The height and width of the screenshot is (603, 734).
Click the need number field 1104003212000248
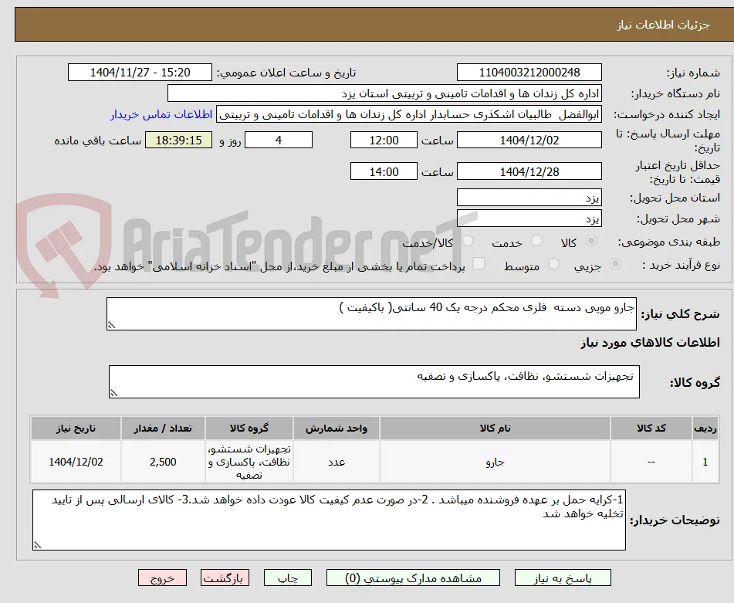(529, 73)
